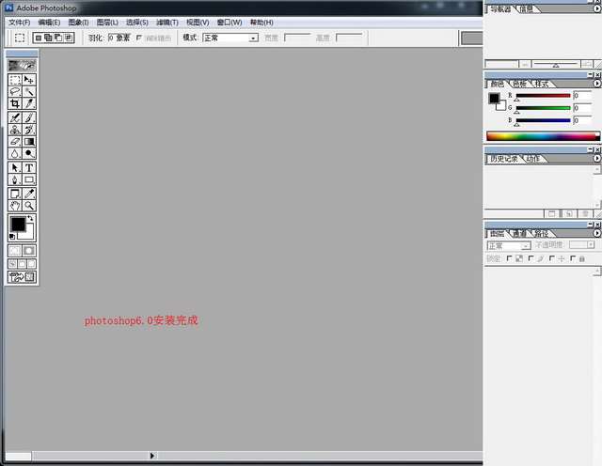Select the Rectangular Marquee tool in toolbox

click(x=15, y=80)
